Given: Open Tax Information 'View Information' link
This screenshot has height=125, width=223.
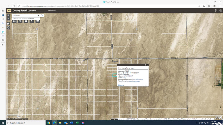Looking at the screenshot, I should coord(134,81).
